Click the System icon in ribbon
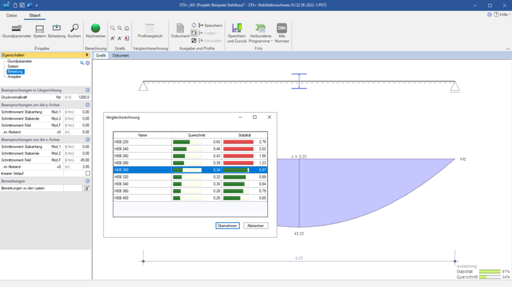Viewport: 512px width, 287px height. point(39,31)
